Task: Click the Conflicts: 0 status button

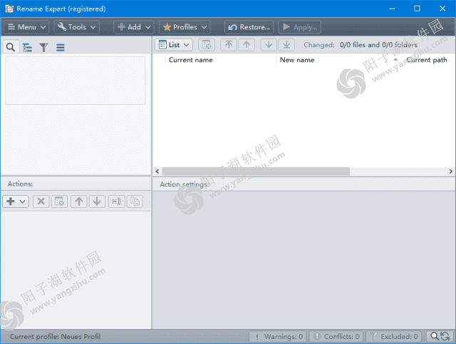Action: (336, 336)
